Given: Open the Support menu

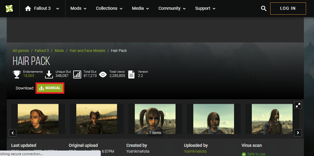Looking at the screenshot, I should click(205, 8).
